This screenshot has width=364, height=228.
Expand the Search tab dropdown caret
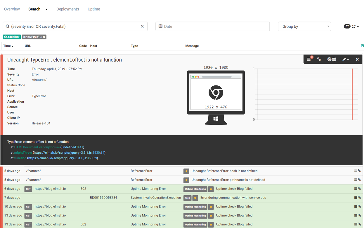[46, 9]
